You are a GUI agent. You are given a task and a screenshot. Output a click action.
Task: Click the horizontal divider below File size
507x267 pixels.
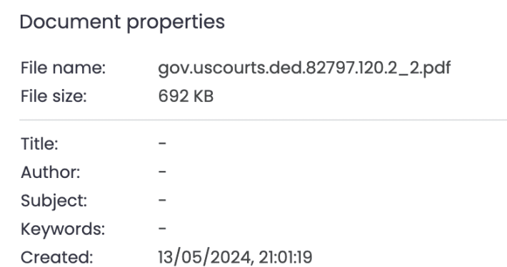click(x=263, y=120)
